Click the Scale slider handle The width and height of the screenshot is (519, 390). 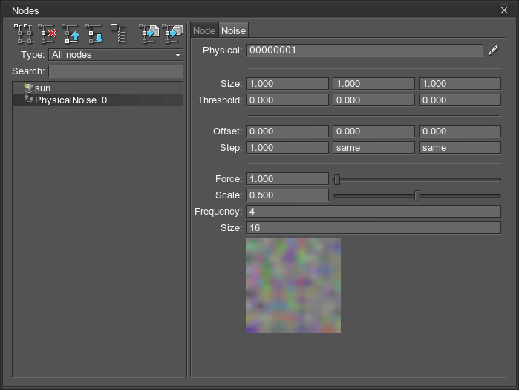[417, 195]
